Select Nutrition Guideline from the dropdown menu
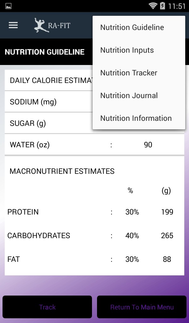This screenshot has width=189, height=323. pos(132,27)
